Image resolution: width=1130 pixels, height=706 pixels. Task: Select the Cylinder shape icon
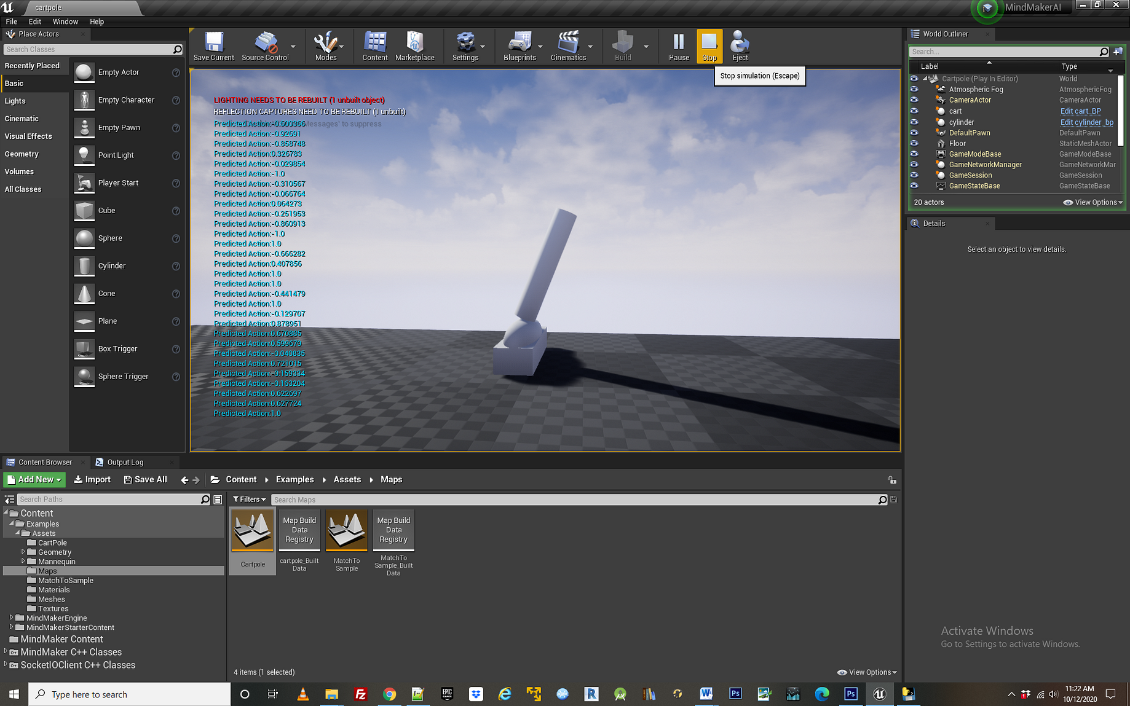tap(84, 266)
